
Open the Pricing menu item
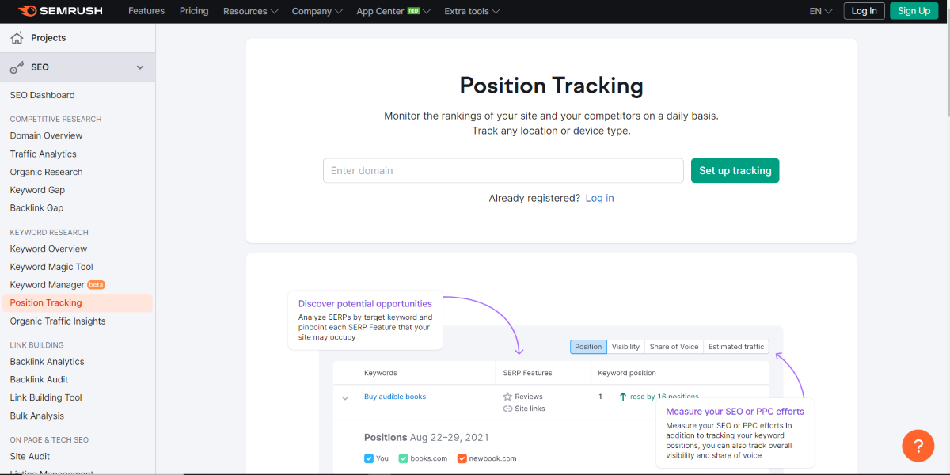click(x=194, y=11)
